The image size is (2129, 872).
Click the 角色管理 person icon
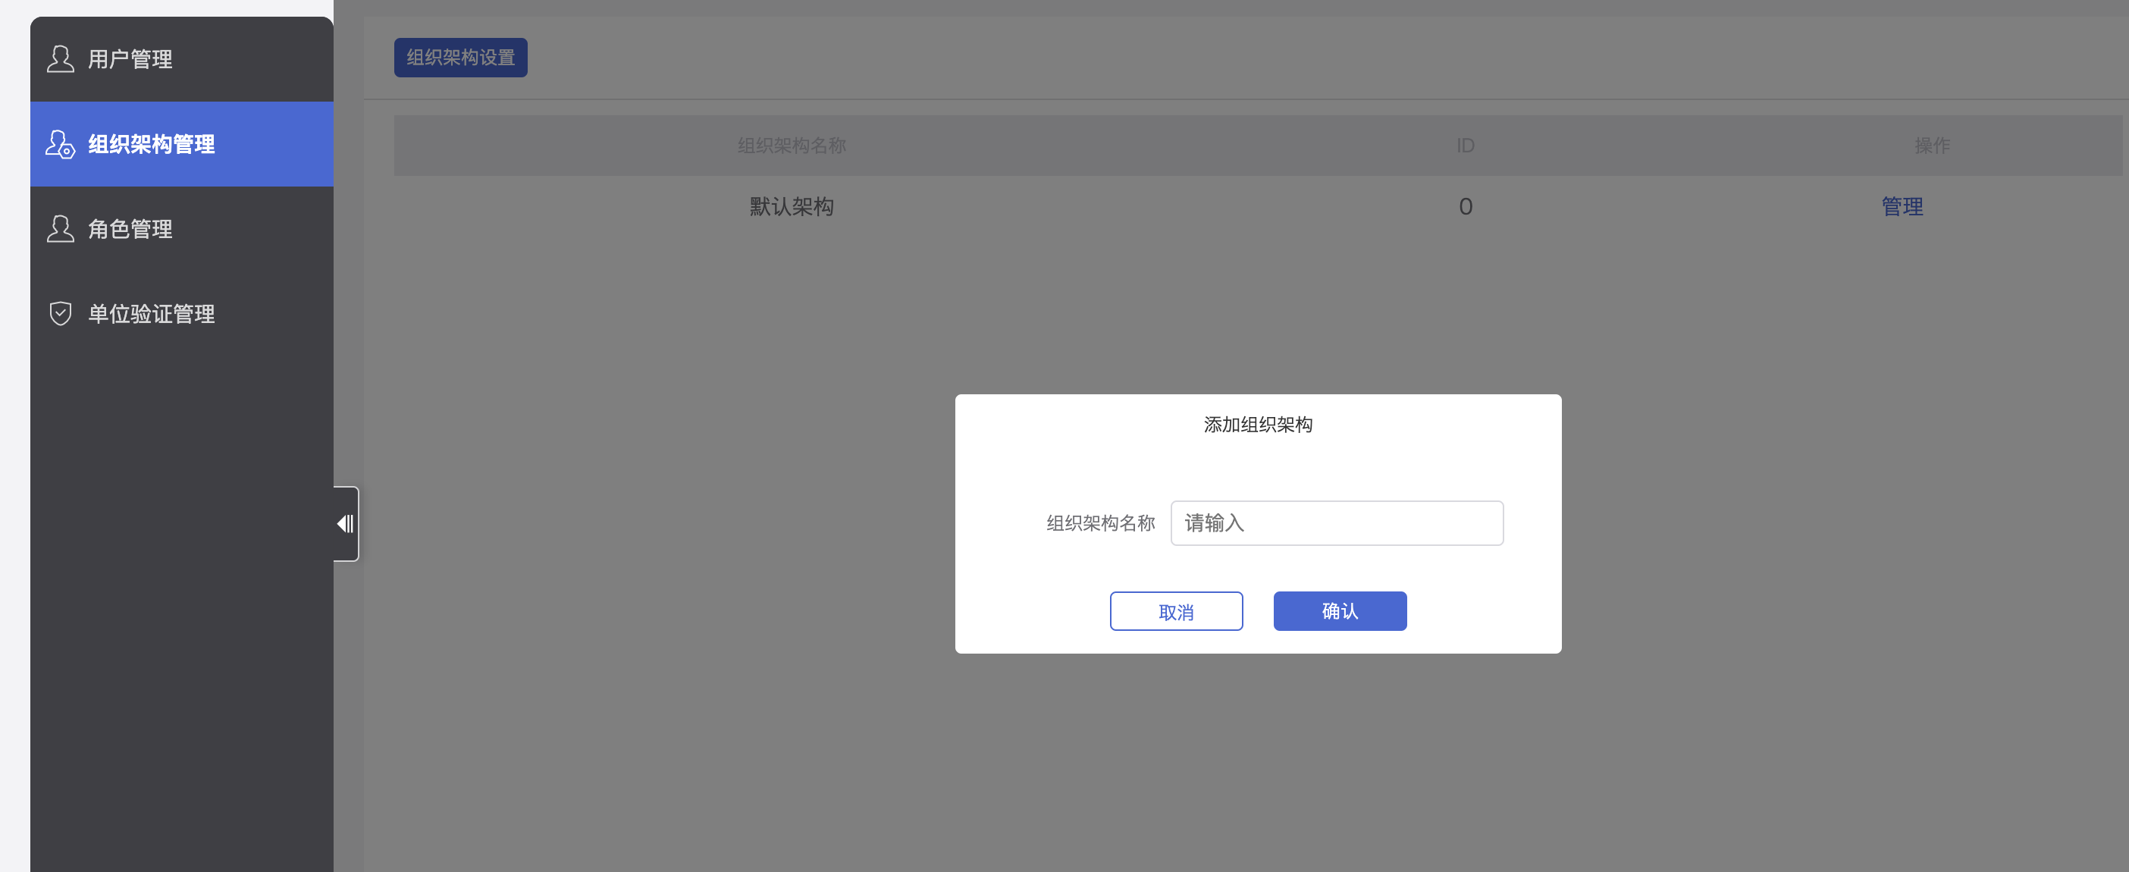(61, 229)
